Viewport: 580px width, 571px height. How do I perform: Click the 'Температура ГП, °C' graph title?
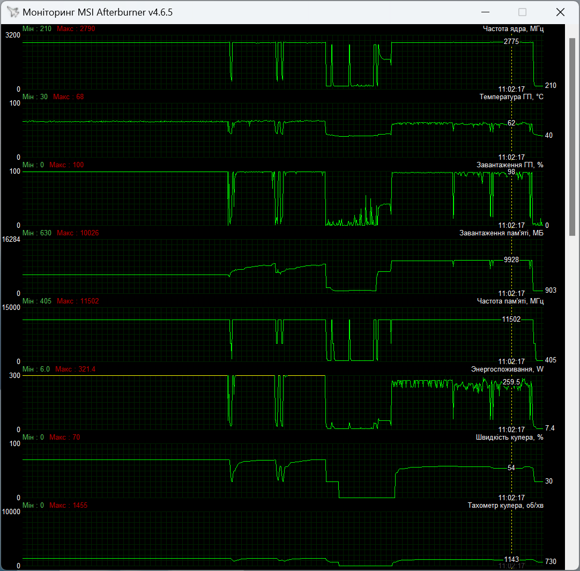tap(511, 97)
